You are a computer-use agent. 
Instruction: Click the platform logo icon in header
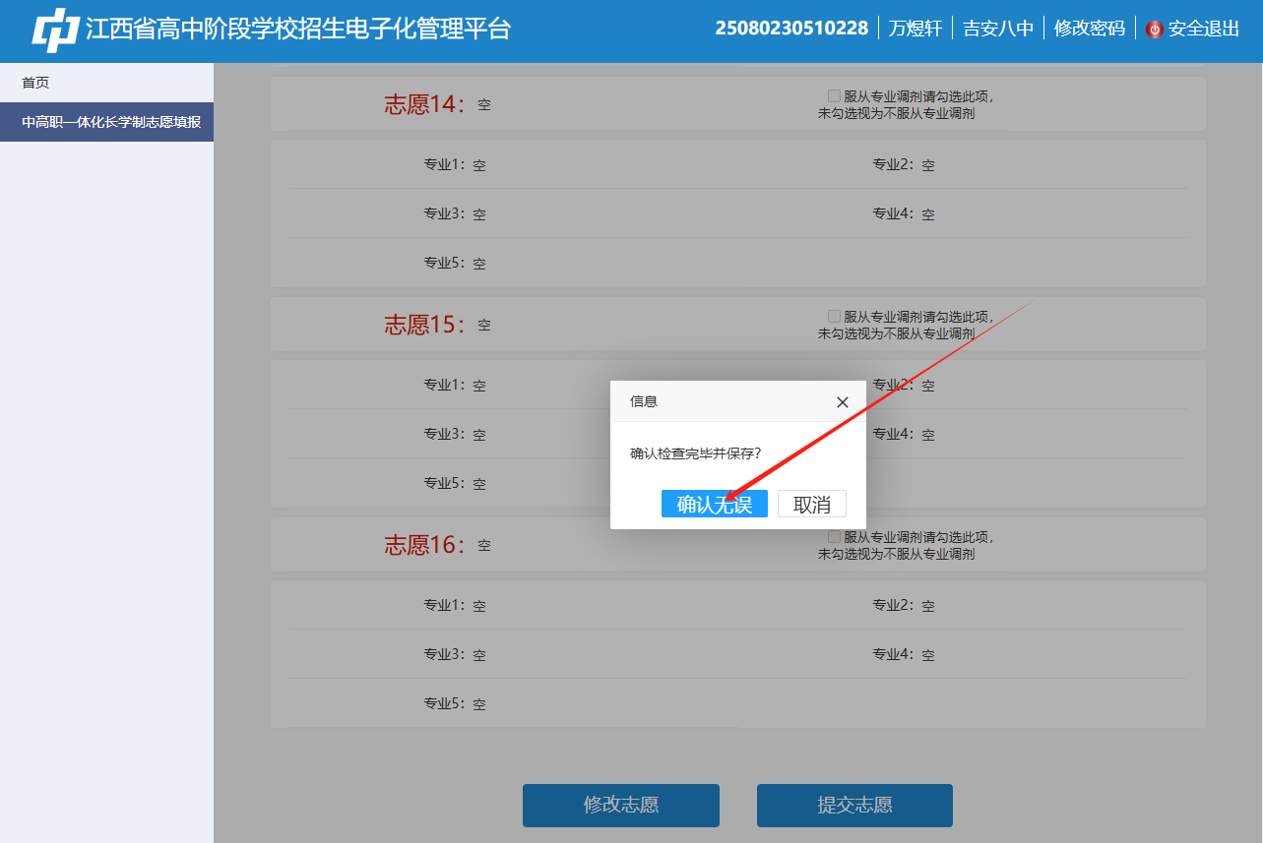(x=55, y=30)
